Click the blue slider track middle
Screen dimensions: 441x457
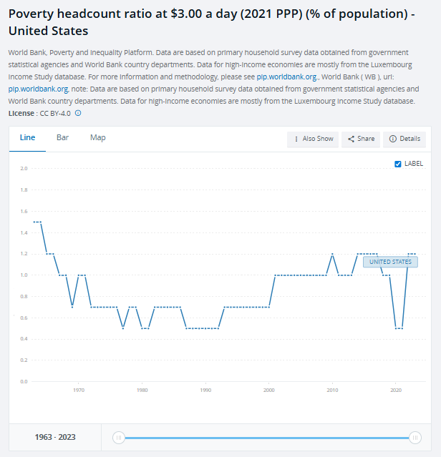[267, 438]
